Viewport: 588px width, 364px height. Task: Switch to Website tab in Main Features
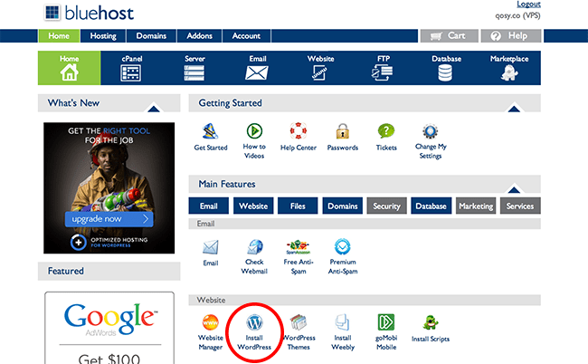coord(253,206)
